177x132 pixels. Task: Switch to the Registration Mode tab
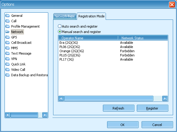91,16
